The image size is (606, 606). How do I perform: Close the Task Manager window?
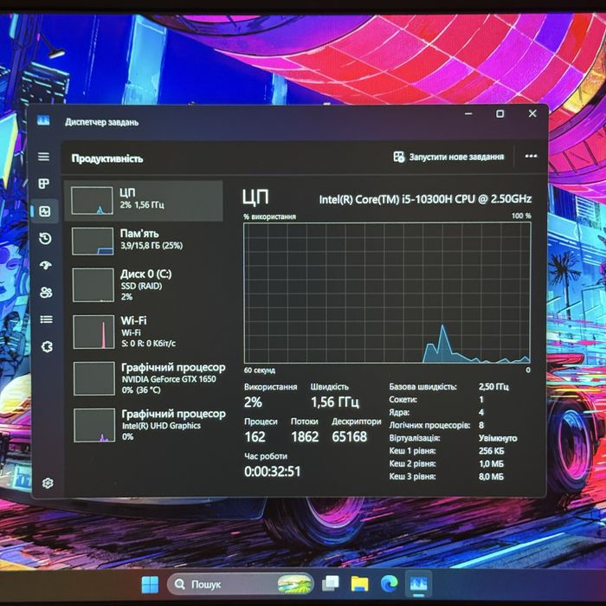[532, 113]
